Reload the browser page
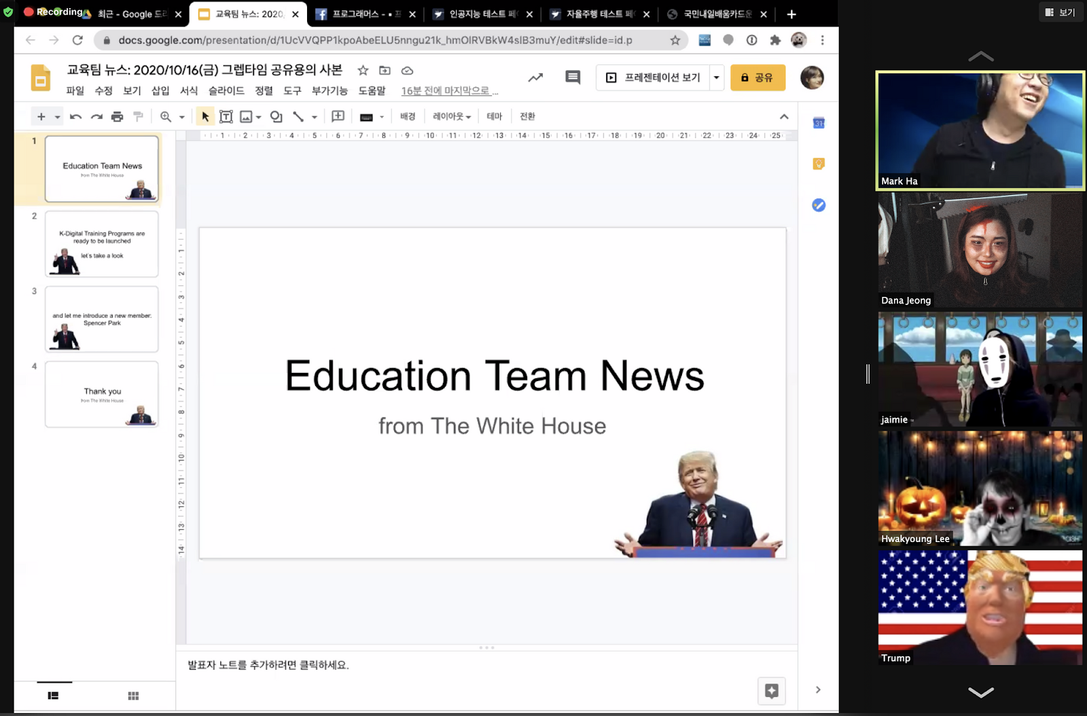The height and width of the screenshot is (716, 1087). [x=77, y=40]
